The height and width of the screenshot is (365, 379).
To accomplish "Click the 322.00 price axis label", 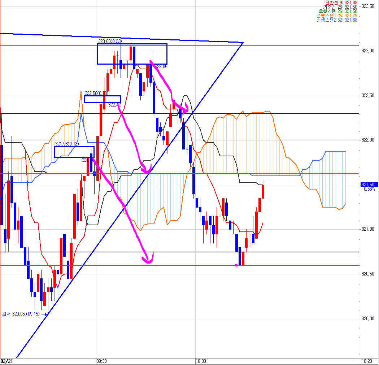I will click(368, 140).
